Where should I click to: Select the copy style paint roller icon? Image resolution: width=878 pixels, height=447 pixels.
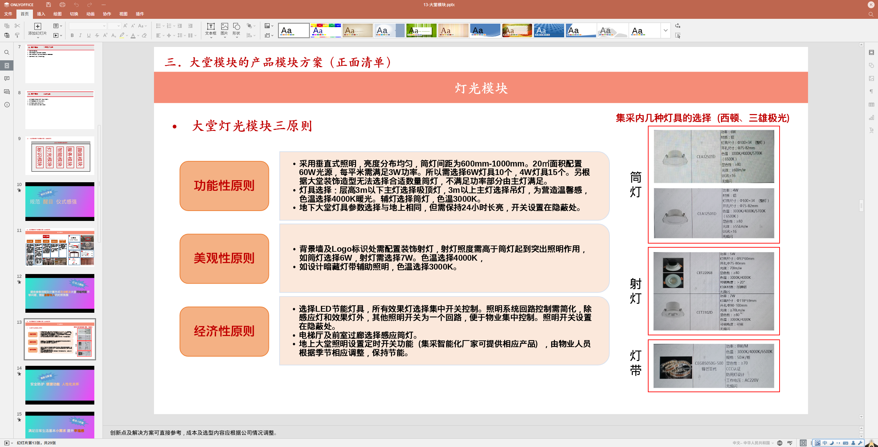point(17,35)
